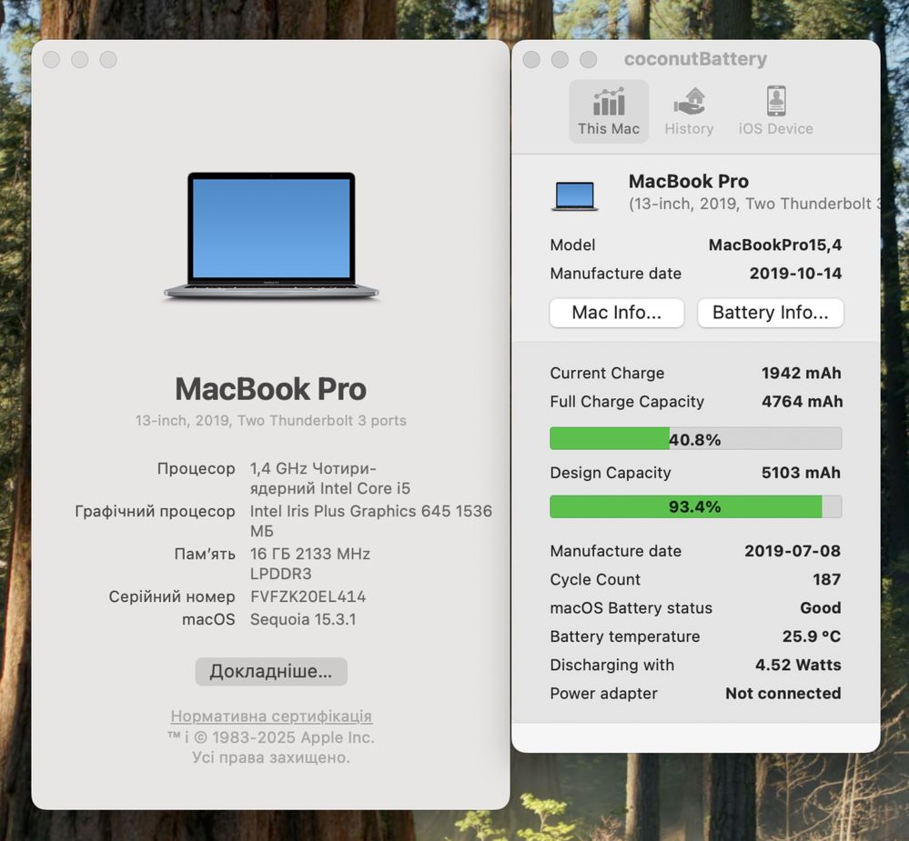Click the large MacBook Pro image
Screen dimensions: 909x841
pos(271,235)
